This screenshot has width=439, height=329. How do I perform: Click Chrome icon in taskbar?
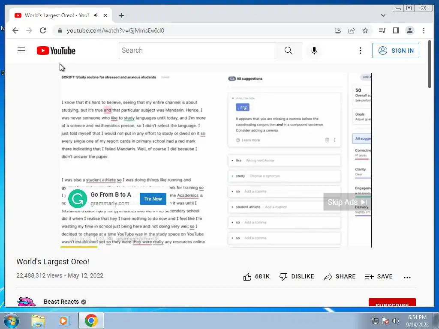pos(91,320)
